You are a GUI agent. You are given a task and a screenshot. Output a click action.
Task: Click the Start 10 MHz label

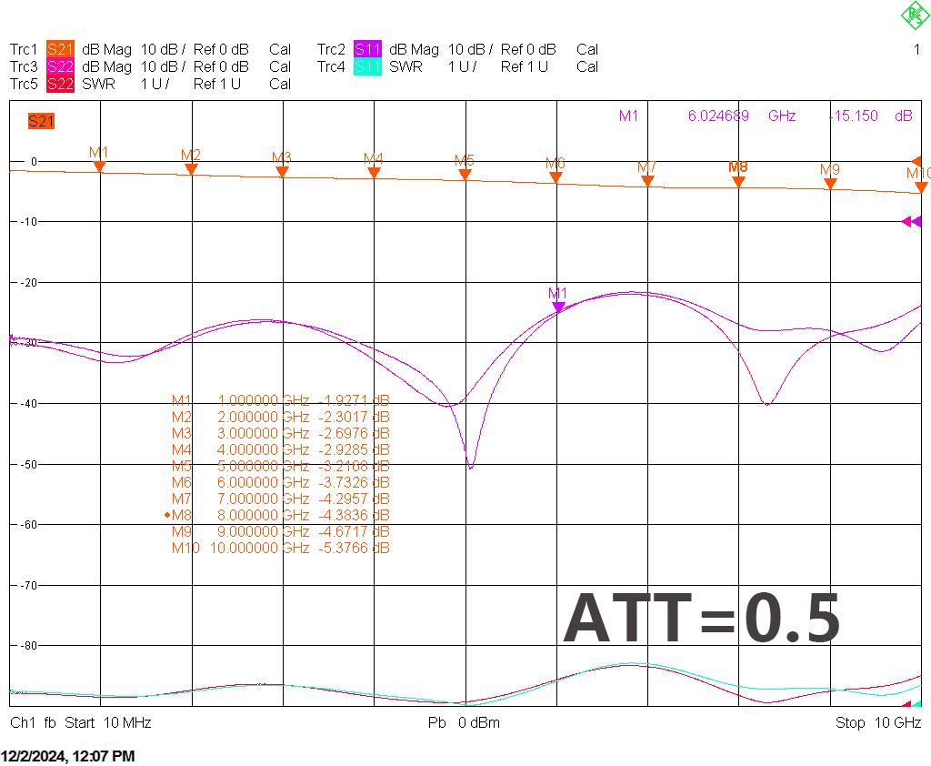(x=108, y=722)
